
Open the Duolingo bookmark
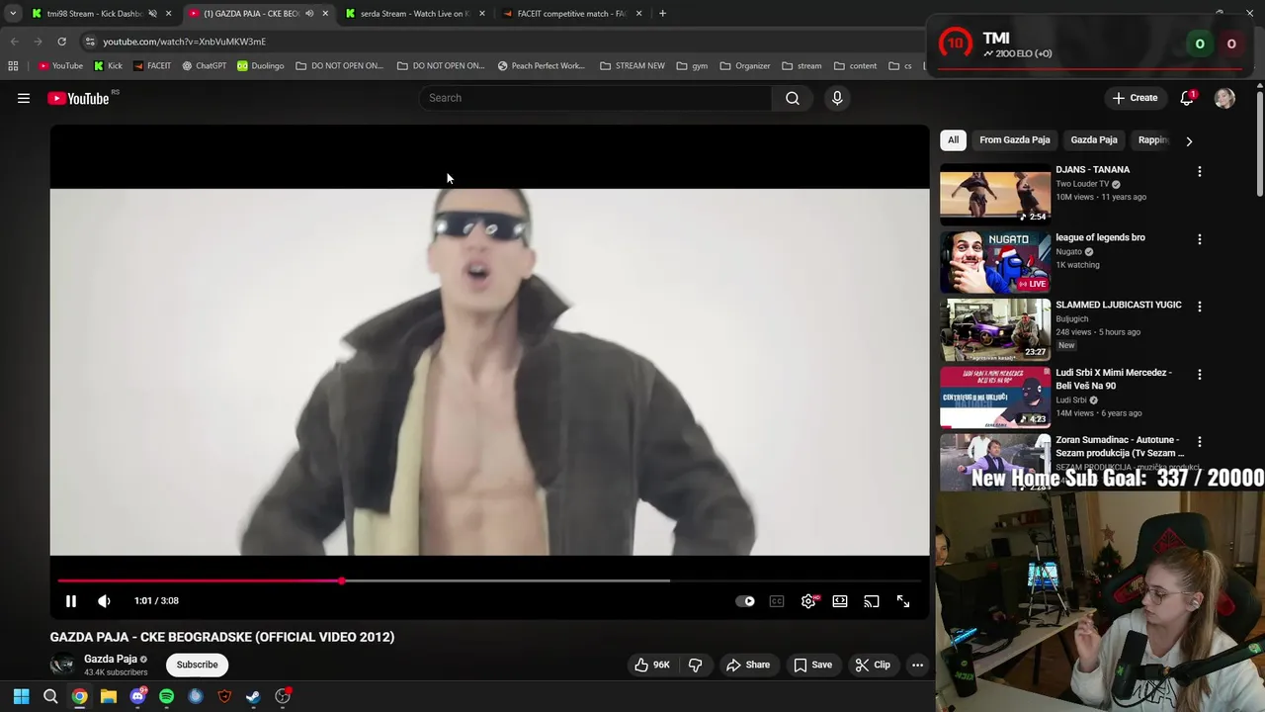[x=261, y=66]
